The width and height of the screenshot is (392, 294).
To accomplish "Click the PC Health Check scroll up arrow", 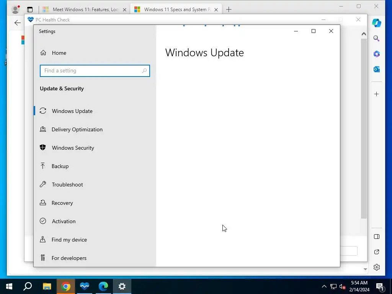I will (x=364, y=34).
